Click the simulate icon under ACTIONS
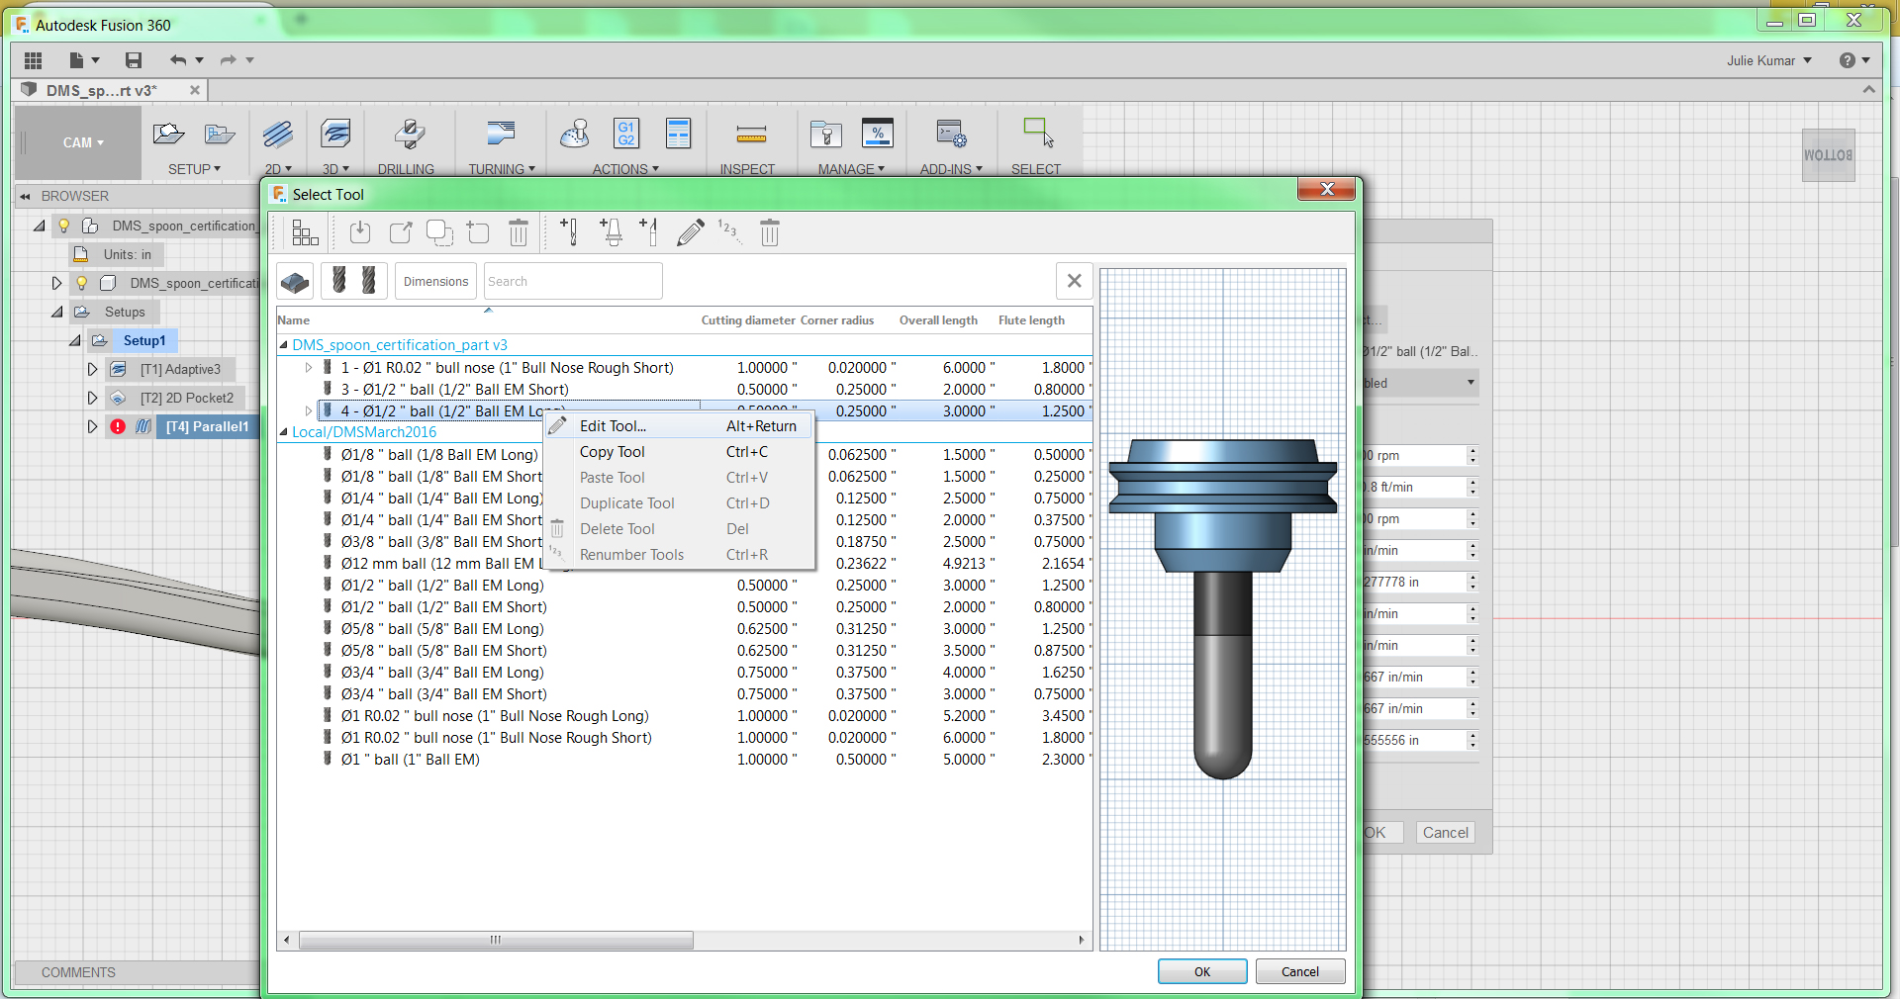This screenshot has width=1900, height=999. [575, 135]
